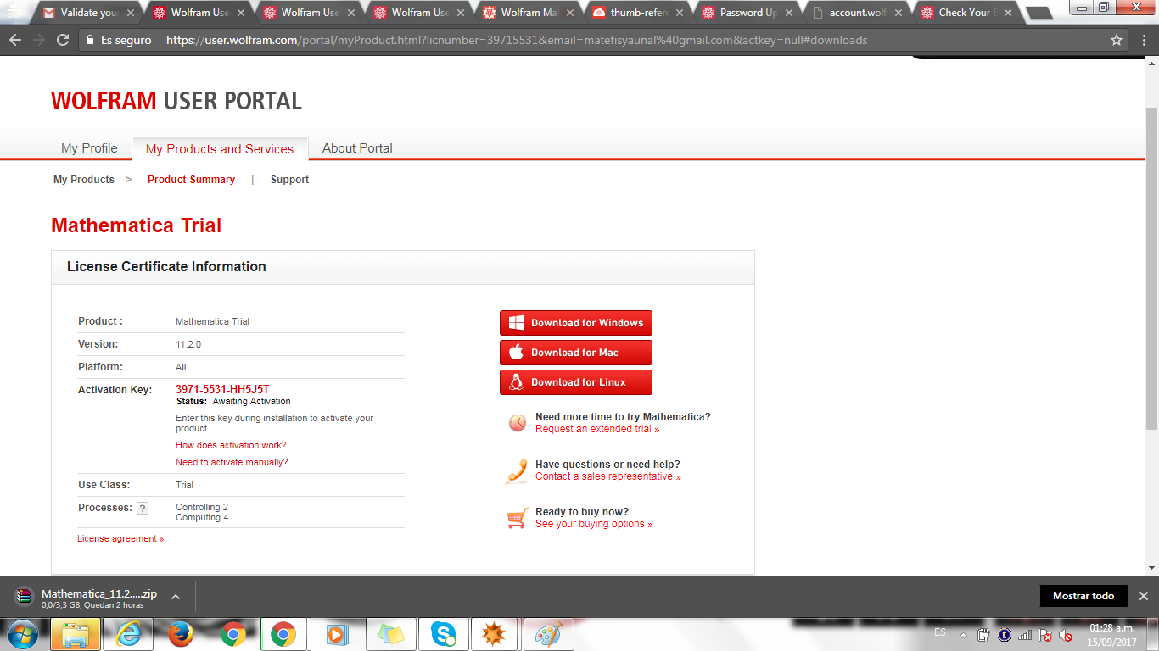Screen dimensions: 1159x651
Task: Switch to the Check Your browser tab
Action: 966,13
